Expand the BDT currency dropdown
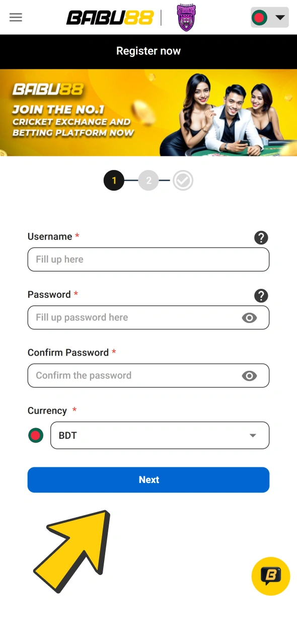The height and width of the screenshot is (644, 297). click(160, 435)
